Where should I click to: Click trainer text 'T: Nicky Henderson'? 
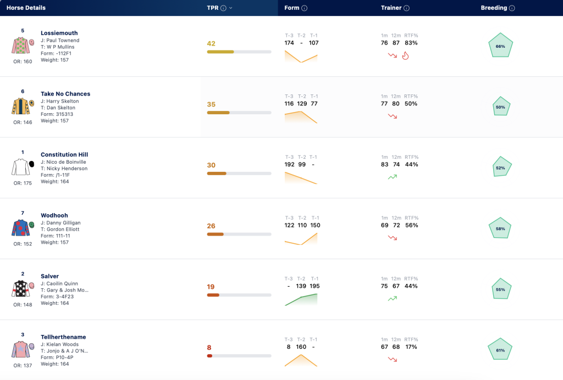tap(64, 169)
